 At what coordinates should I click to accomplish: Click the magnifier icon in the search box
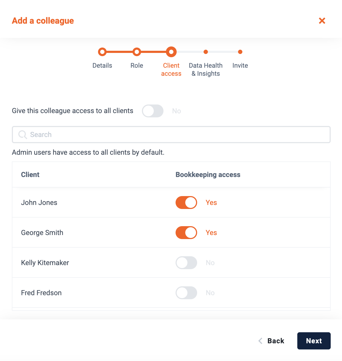[x=23, y=135]
